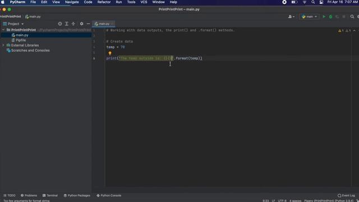Click the date and time in menu bar
This screenshot has height=202, width=359.
[x=343, y=2]
